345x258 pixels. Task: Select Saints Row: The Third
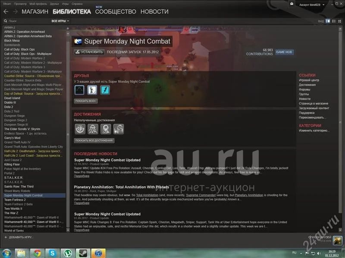pos(19,187)
